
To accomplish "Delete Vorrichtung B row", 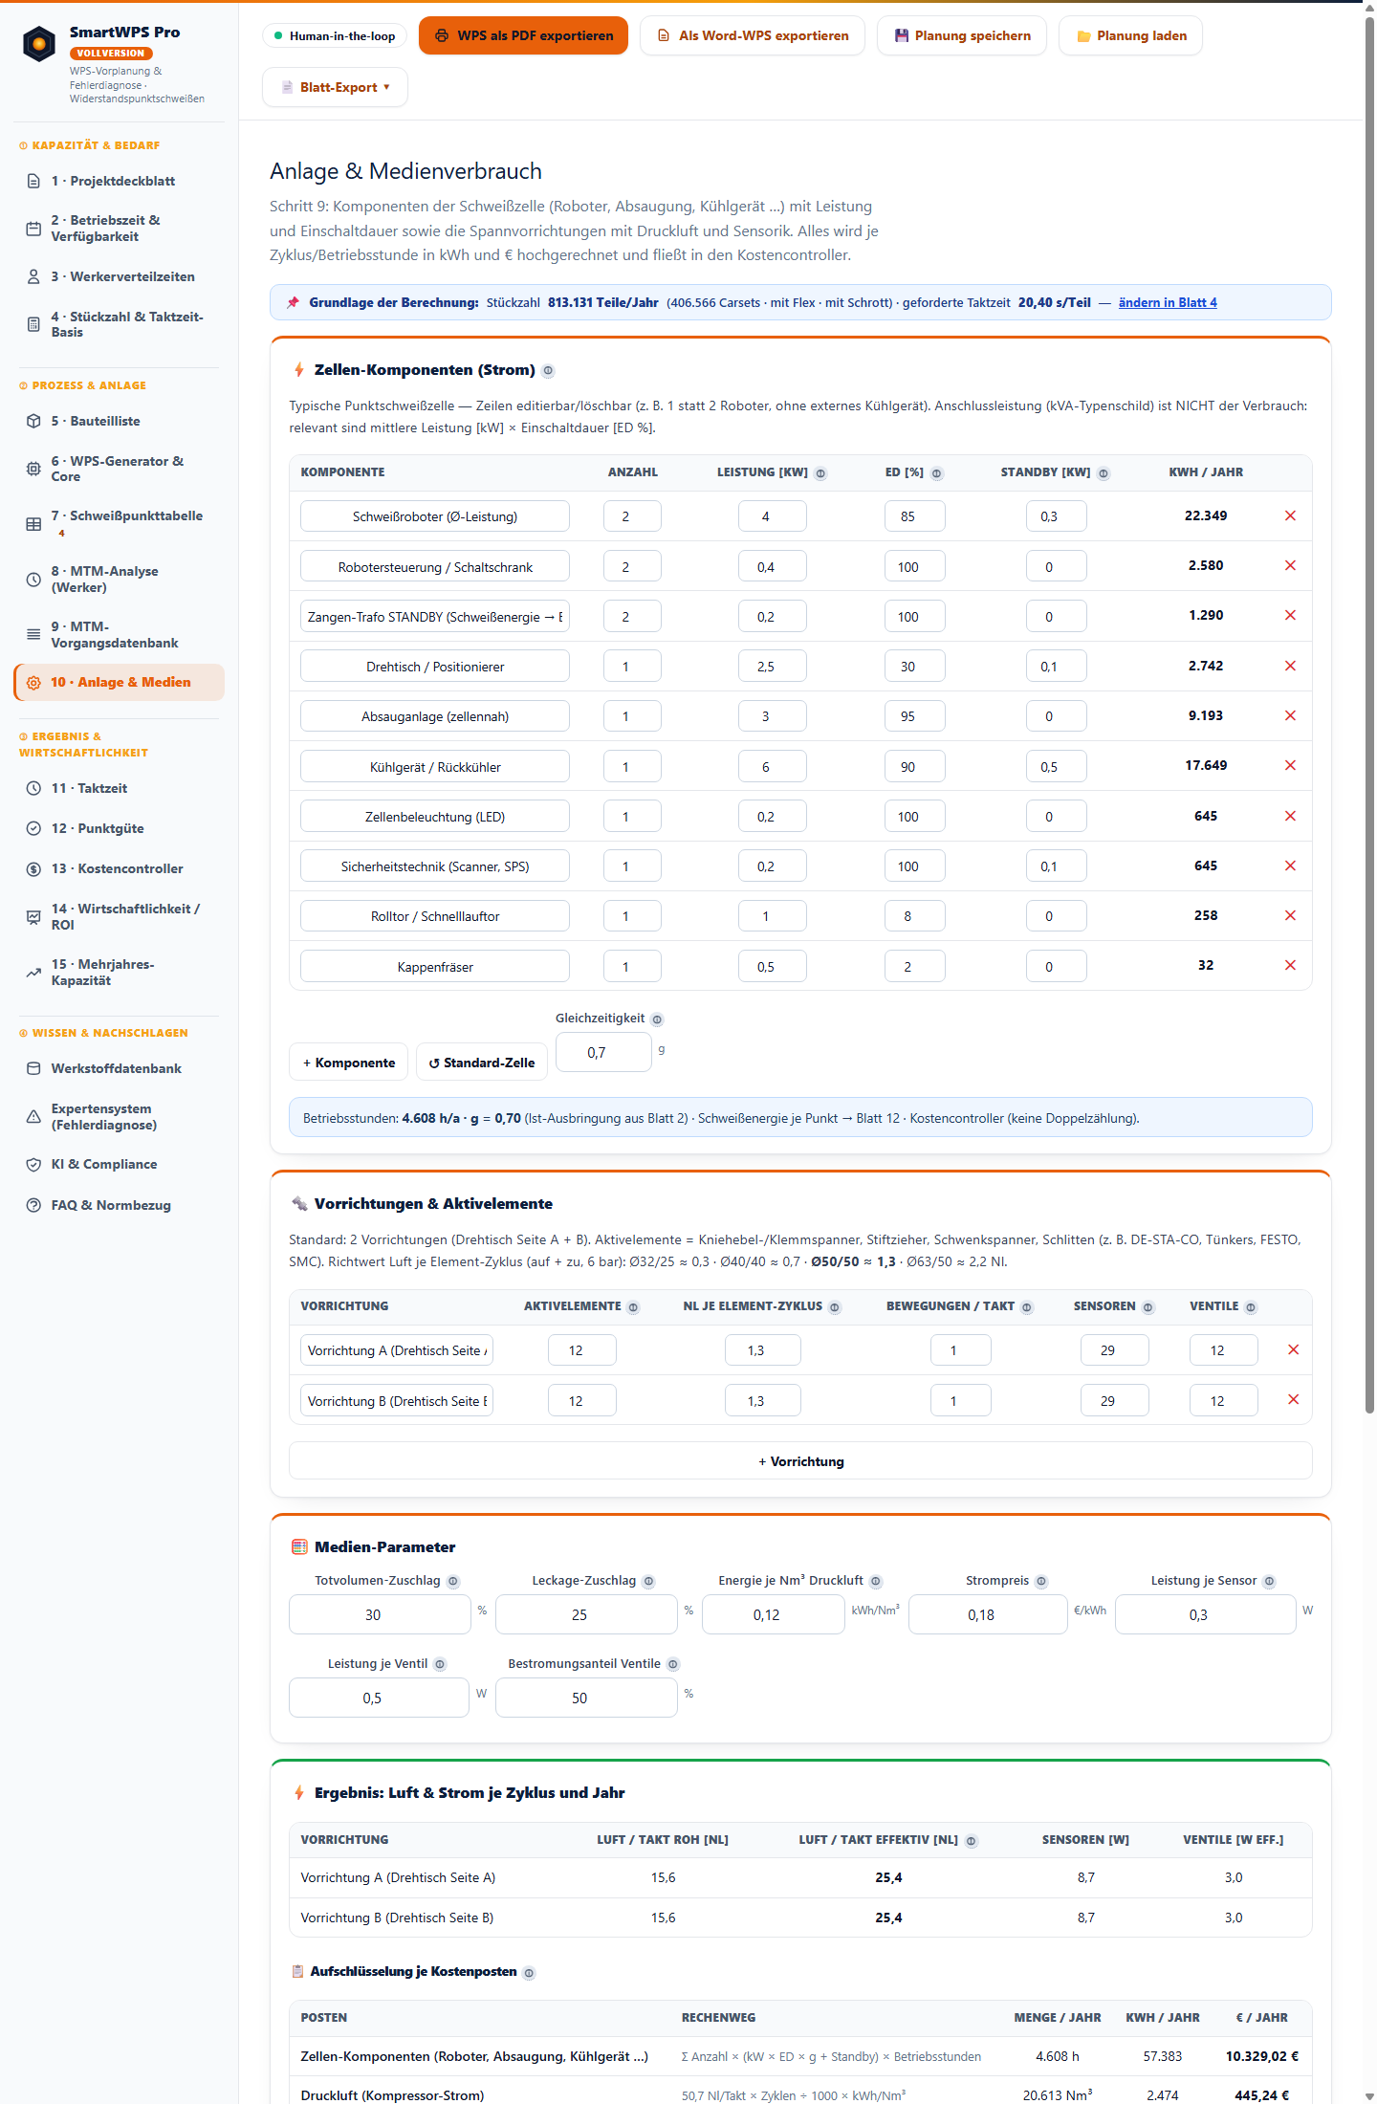I will tap(1293, 1400).
